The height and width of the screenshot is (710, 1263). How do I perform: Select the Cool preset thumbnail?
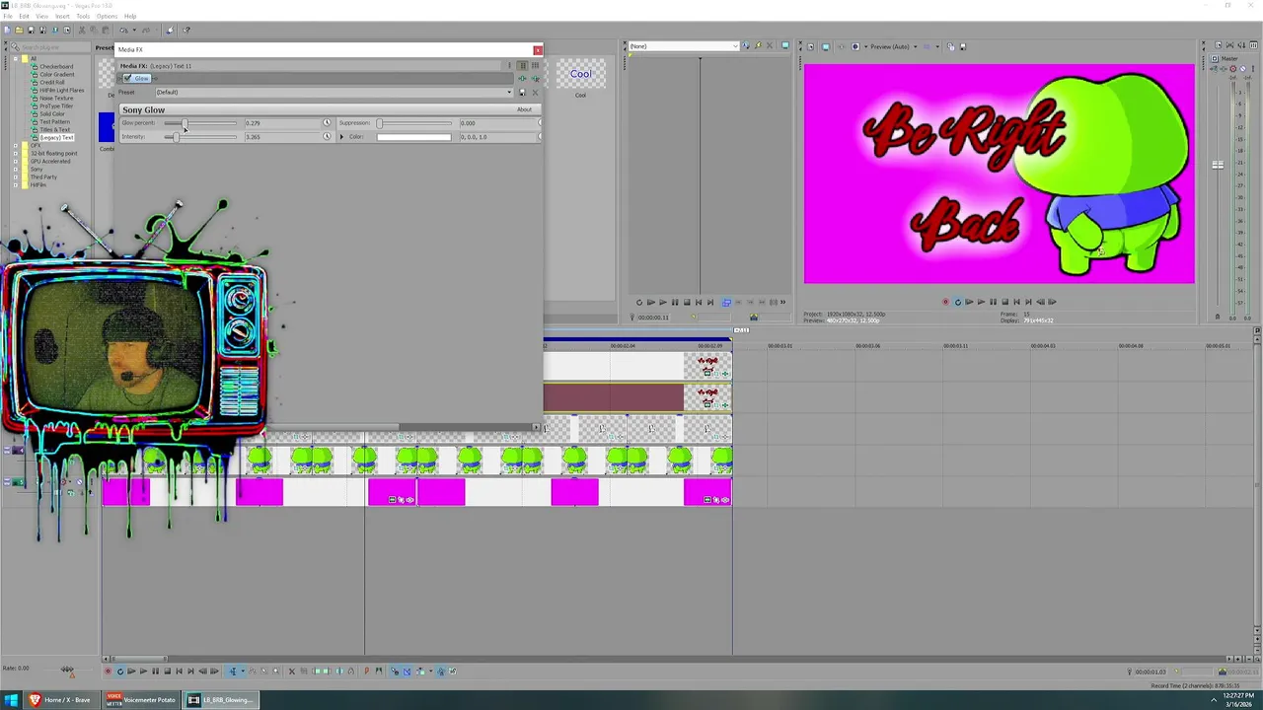[x=580, y=74]
